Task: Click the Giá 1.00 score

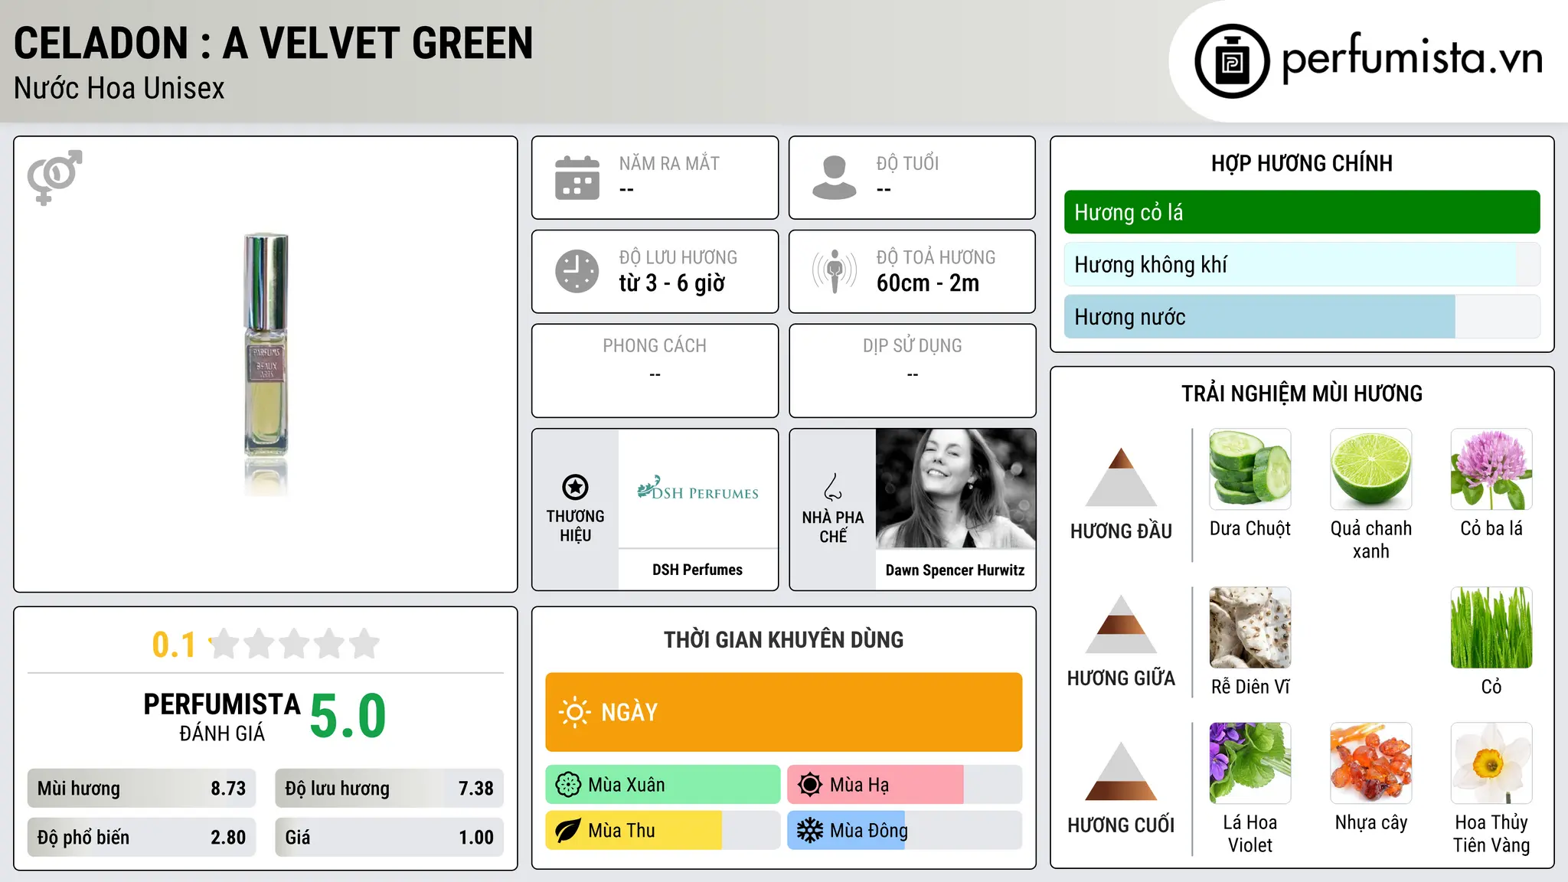Action: (x=390, y=838)
